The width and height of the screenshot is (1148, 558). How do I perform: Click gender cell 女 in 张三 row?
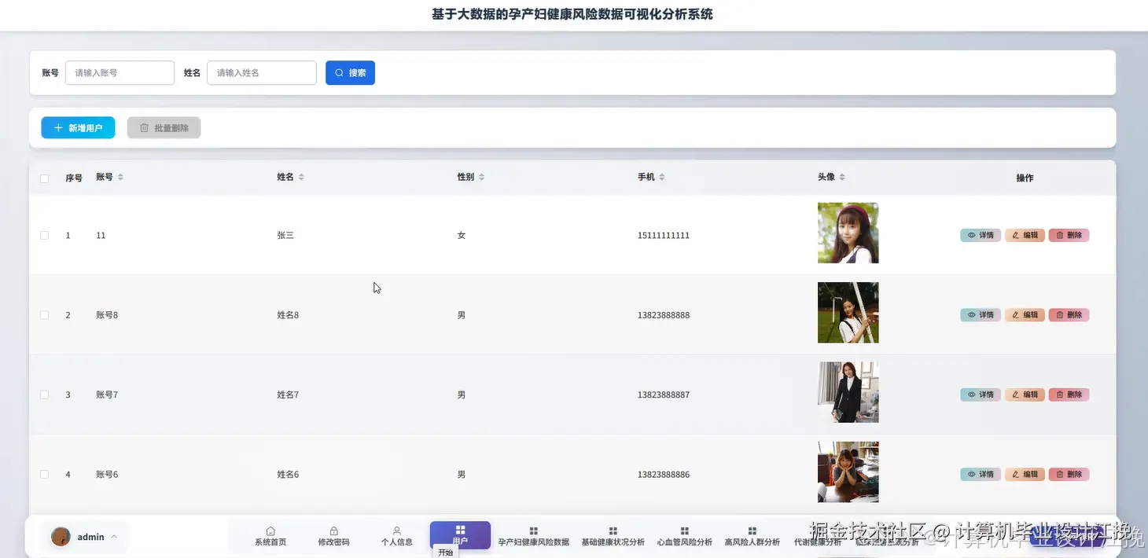pos(462,236)
